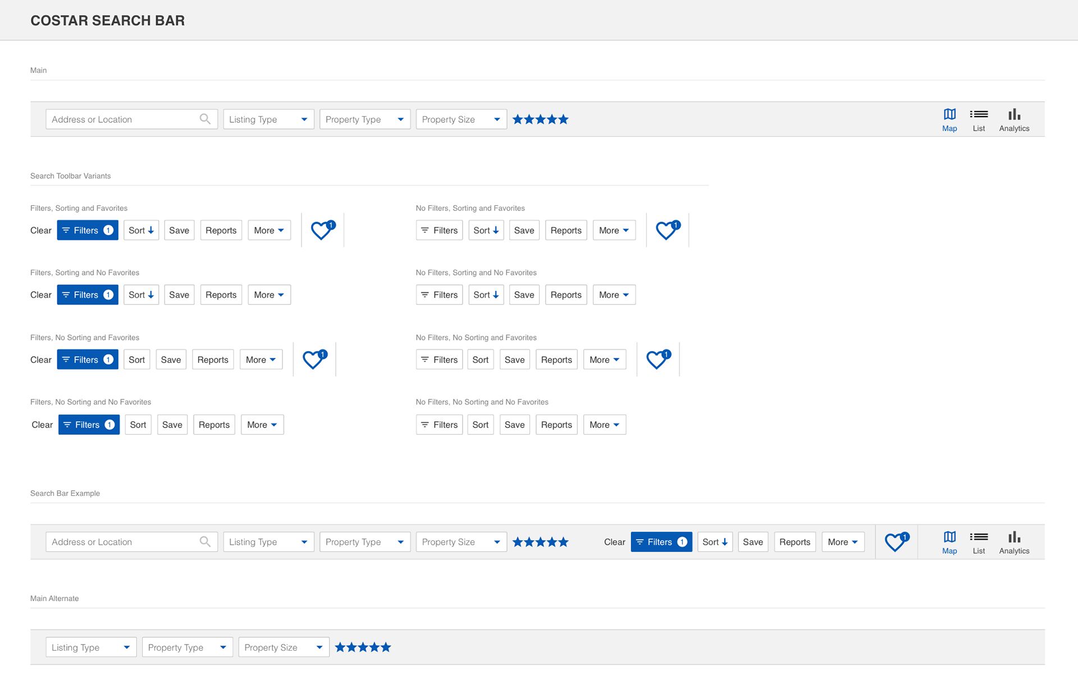
Task: Expand More menu in Search Bar Example
Action: coord(843,542)
